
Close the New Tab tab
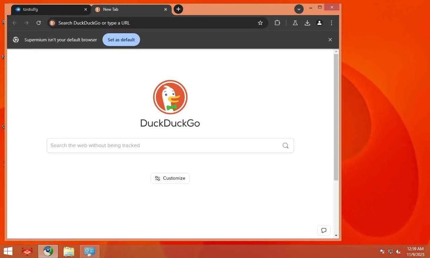coord(166,9)
